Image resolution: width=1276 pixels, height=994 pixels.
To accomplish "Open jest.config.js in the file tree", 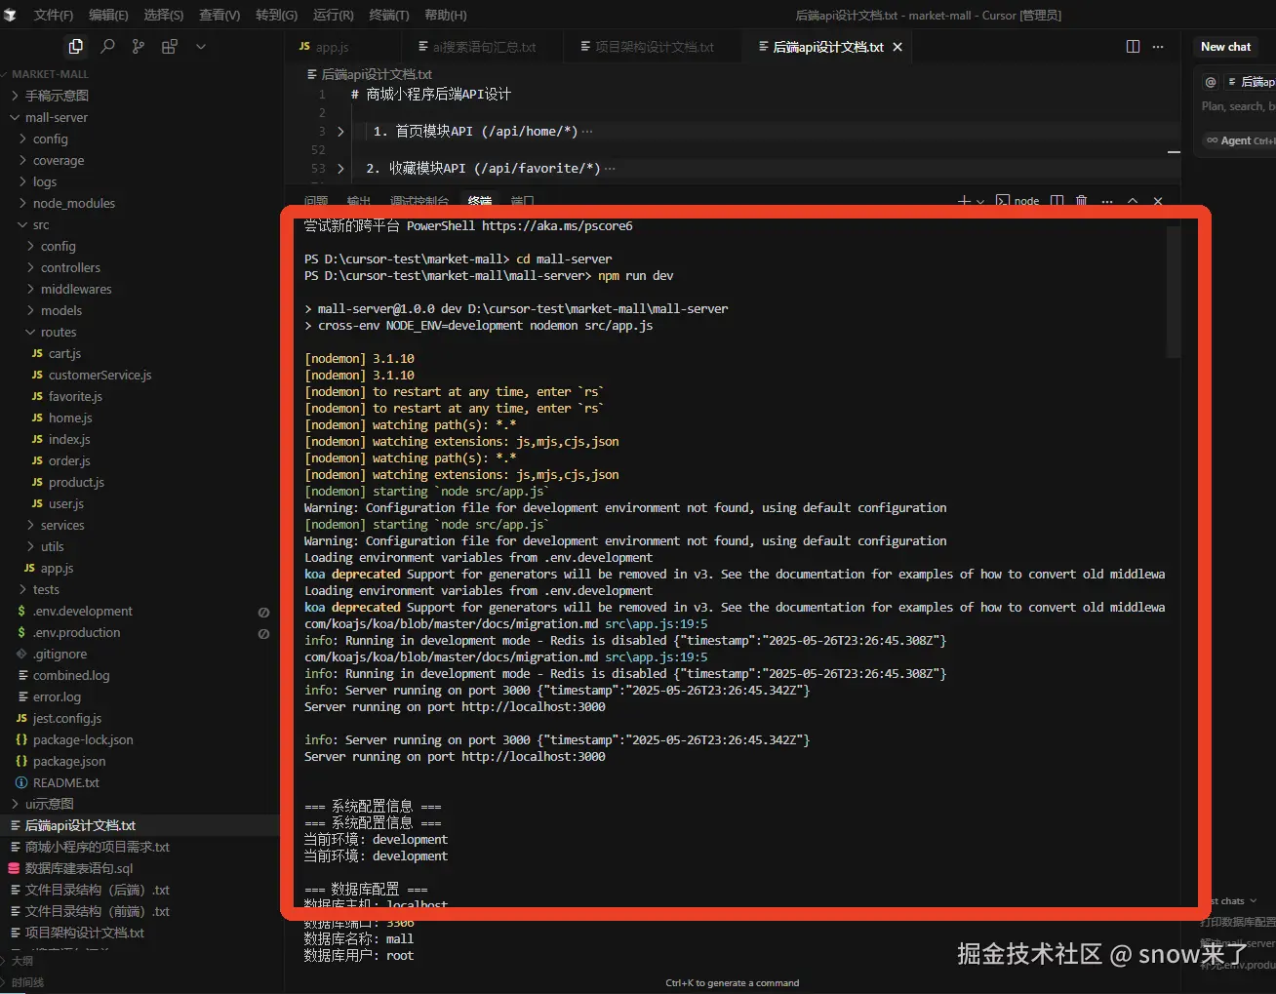I will pos(67,719).
